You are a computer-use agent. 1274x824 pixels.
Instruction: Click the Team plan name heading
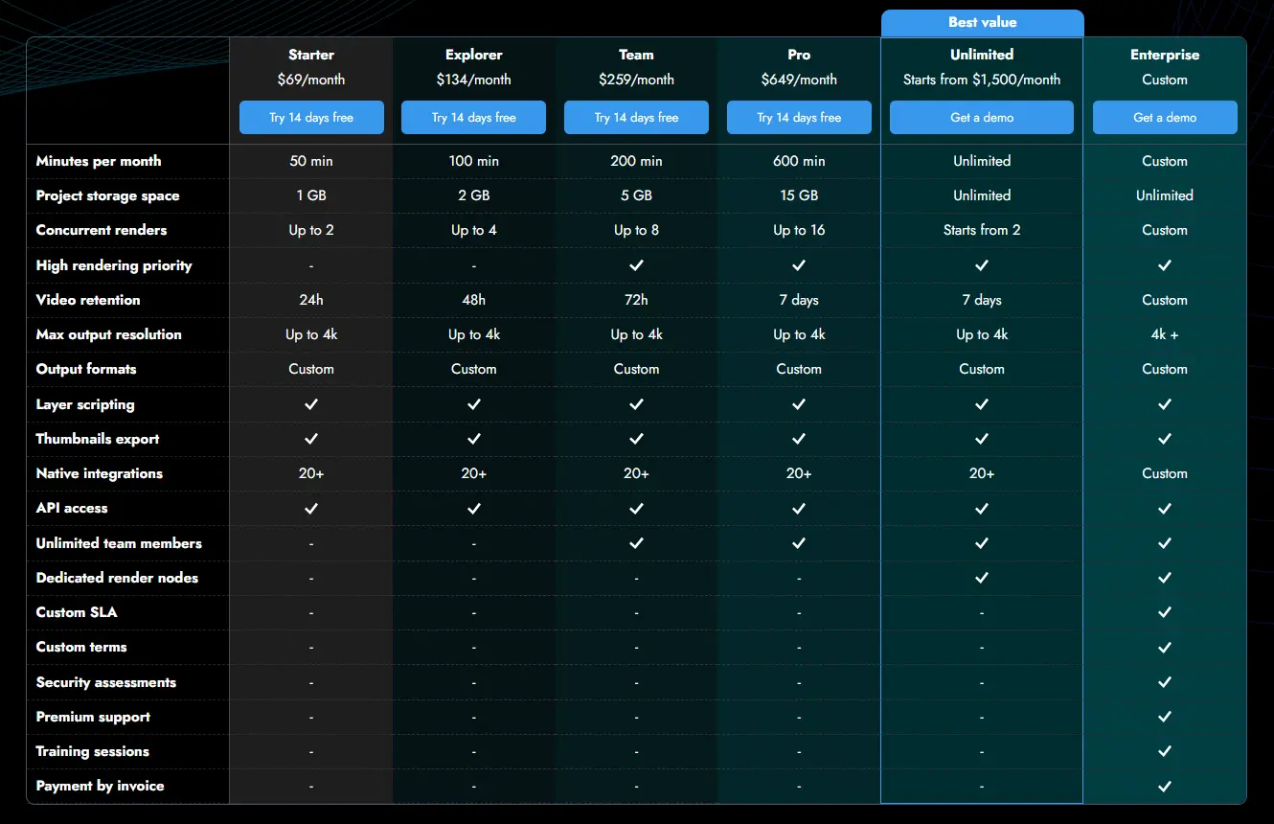pos(636,55)
